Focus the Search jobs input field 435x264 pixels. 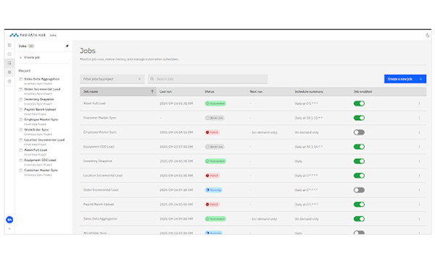pyautogui.click(x=208, y=79)
